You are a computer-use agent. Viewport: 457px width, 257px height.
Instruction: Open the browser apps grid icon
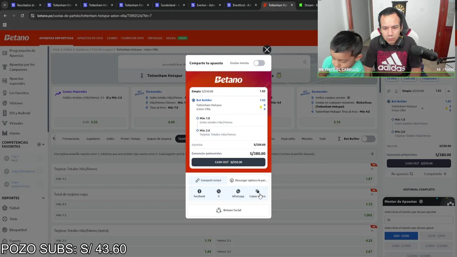click(x=5, y=25)
